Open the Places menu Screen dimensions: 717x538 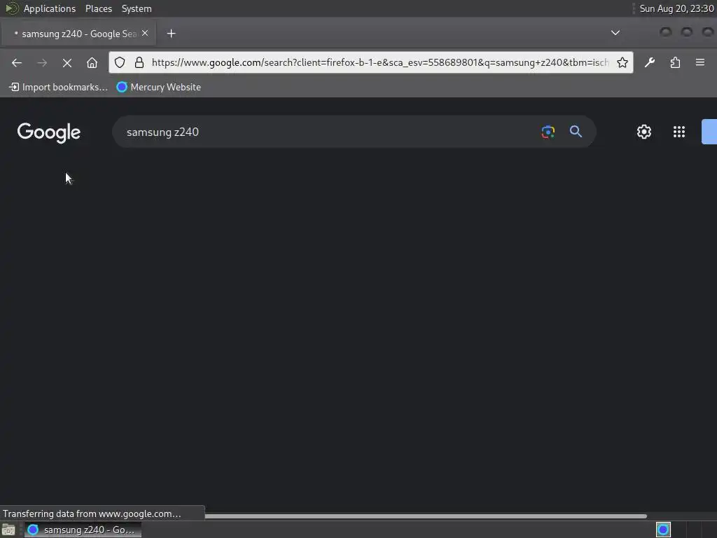[x=98, y=8]
